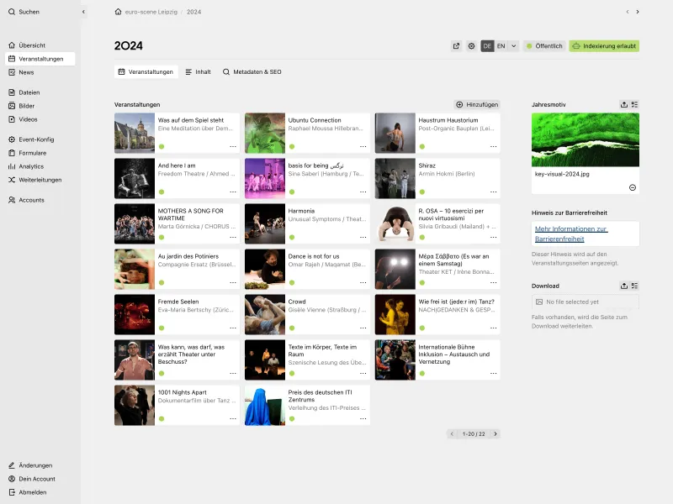Open page settings with the gear icon

(x=472, y=45)
